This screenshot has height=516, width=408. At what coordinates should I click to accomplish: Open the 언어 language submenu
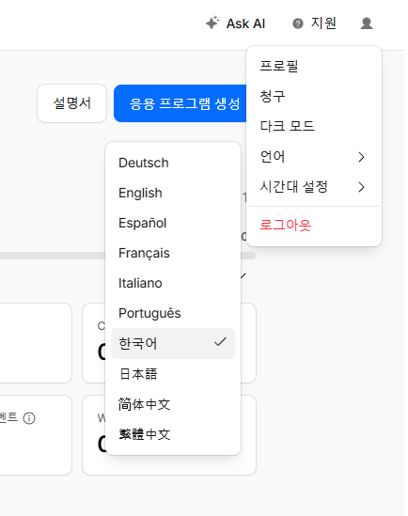click(x=314, y=157)
